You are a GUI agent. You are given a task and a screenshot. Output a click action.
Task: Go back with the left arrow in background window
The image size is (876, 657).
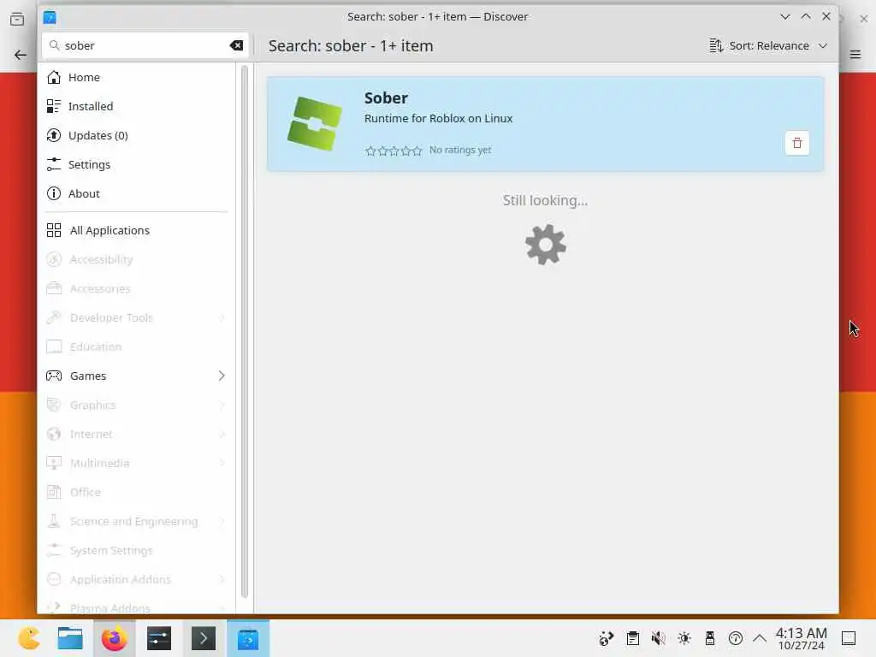[x=21, y=55]
